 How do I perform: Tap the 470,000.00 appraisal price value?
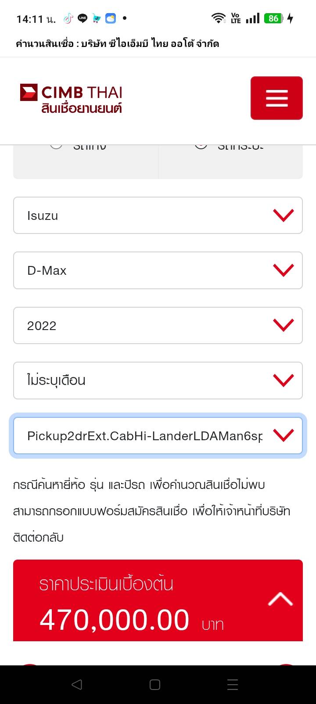[115, 620]
